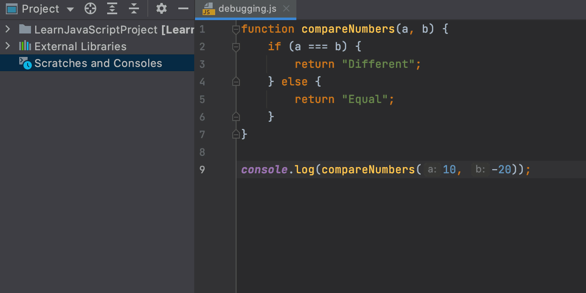Screen dimensions: 586x293
Task: Expand the LearnJavaScriptProject tree node
Action: click(8, 29)
